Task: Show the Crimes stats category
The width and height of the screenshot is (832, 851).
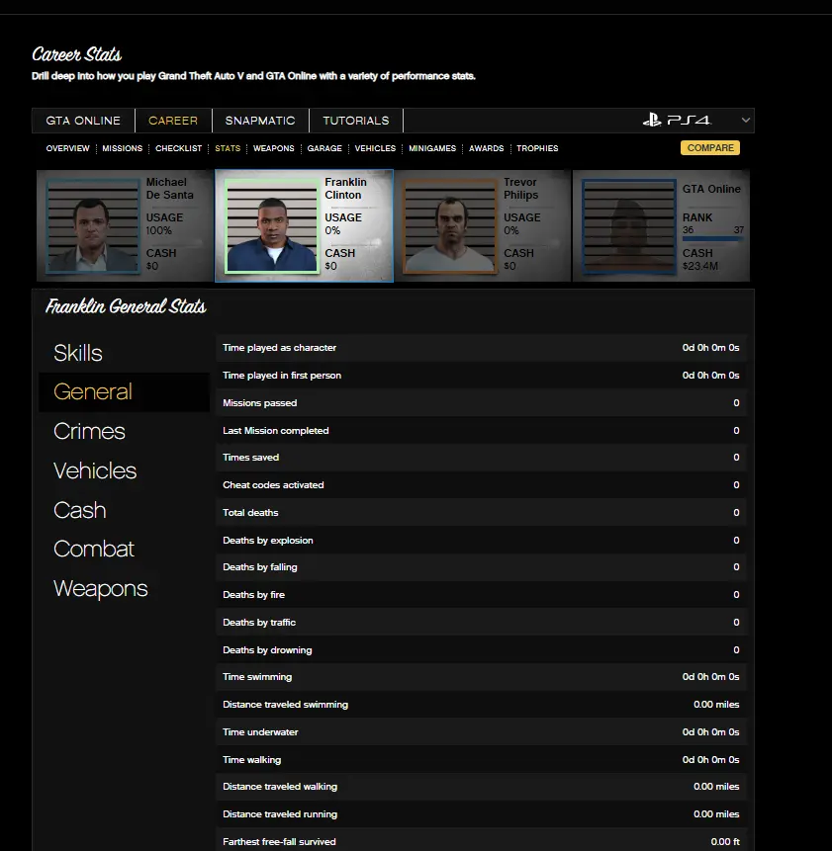Action: [x=89, y=432]
